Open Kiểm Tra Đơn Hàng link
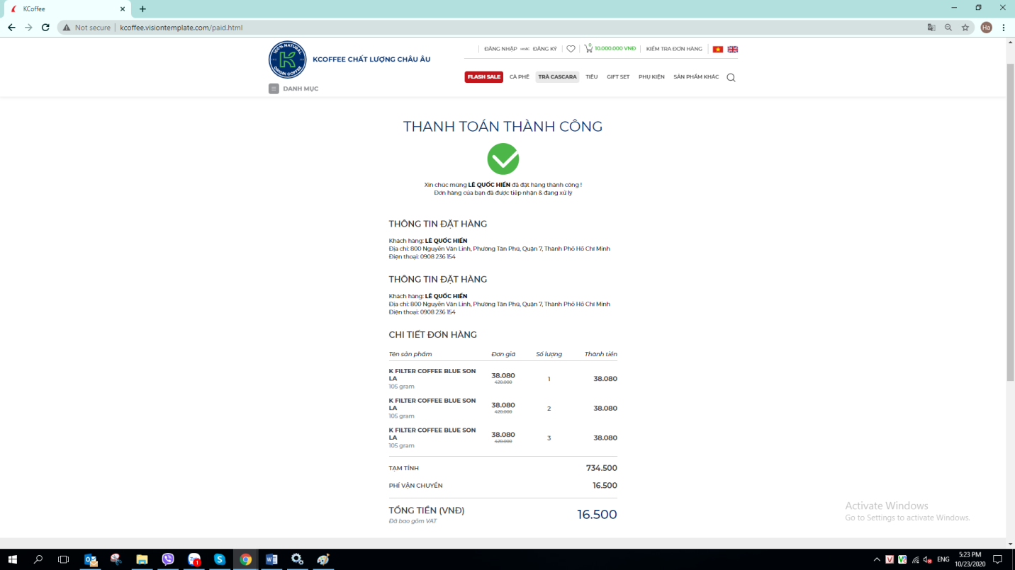Image resolution: width=1015 pixels, height=570 pixels. click(x=674, y=49)
